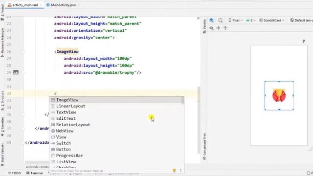
Task: Choose ImageView from autocomplete list
Action: point(116,100)
